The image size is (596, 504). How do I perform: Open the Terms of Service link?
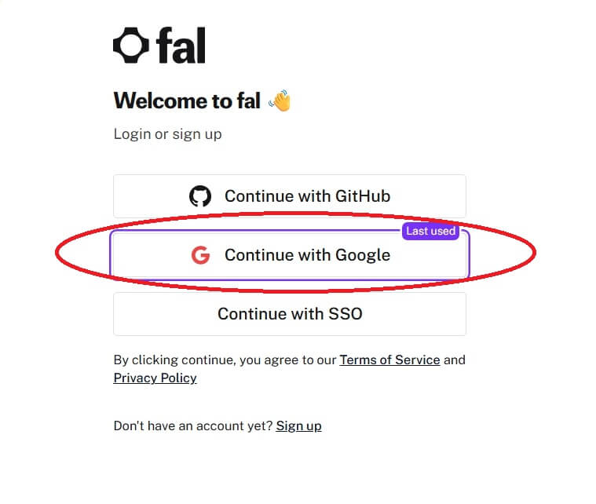click(x=389, y=360)
